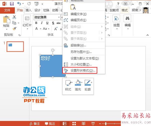Click the Redo/Repeat icon
This screenshot has width=151, height=126.
pyautogui.click(x=29, y=4)
